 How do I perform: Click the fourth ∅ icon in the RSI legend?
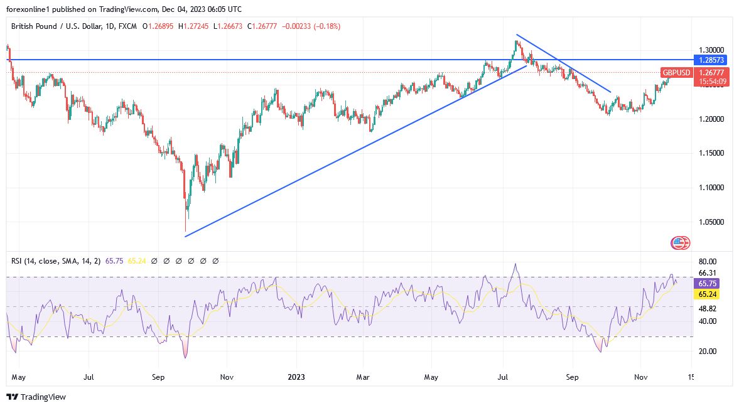pos(191,260)
